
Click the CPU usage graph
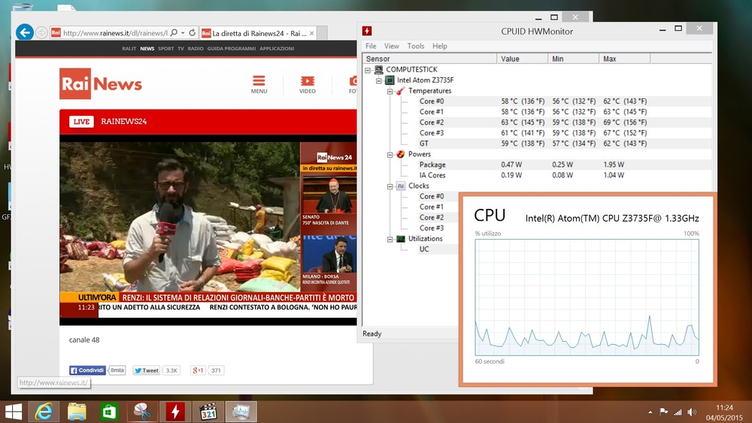587,297
